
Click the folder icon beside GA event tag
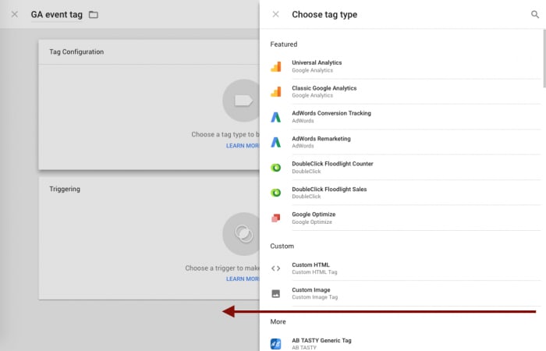coord(94,15)
